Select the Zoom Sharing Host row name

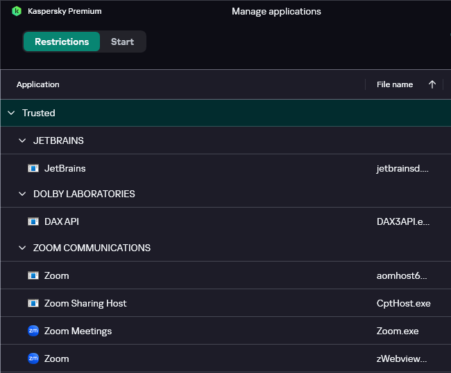click(x=85, y=303)
